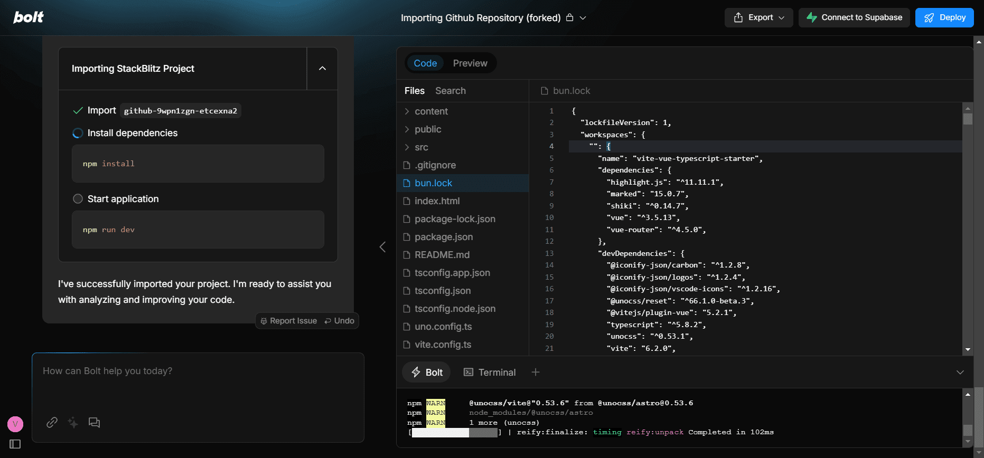Click the Deploy button

point(944,17)
